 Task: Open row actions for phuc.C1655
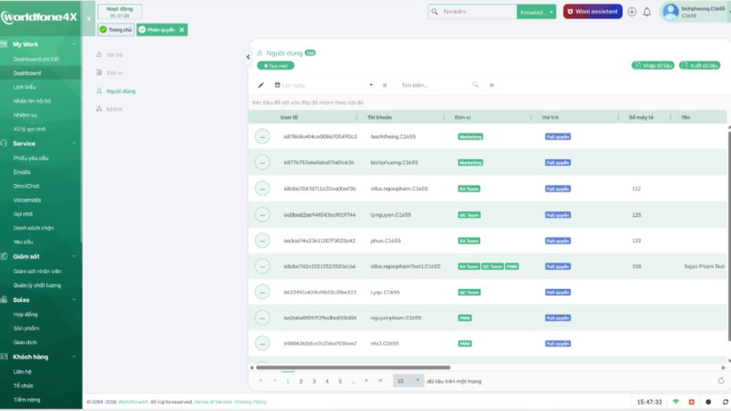263,241
